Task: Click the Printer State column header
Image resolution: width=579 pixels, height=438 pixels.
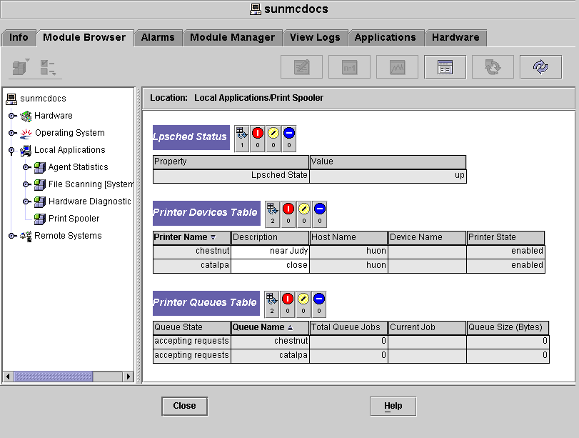Action: (505, 237)
